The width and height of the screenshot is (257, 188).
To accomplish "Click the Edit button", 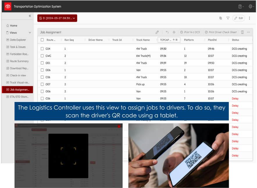I will pos(239,18).
